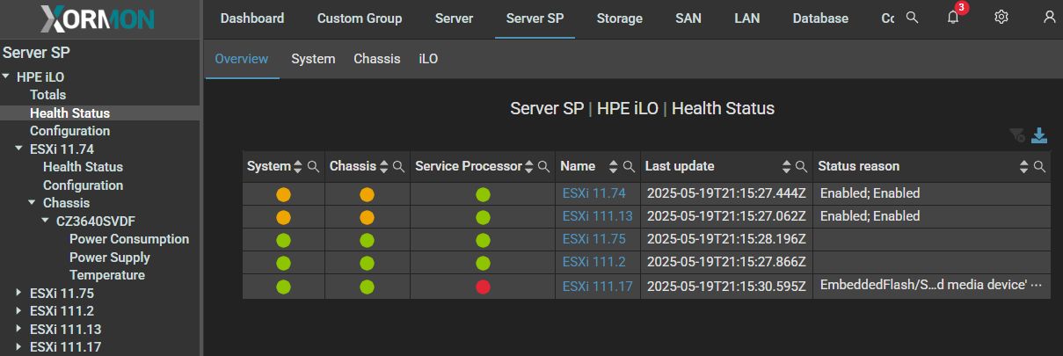Search the Service Processor column
This screenshot has width=1063, height=356.
[x=543, y=166]
